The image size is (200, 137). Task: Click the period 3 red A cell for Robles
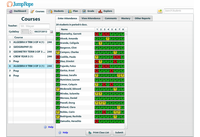click(x=104, y=112)
